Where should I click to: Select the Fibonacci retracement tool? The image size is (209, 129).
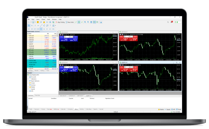47,25
